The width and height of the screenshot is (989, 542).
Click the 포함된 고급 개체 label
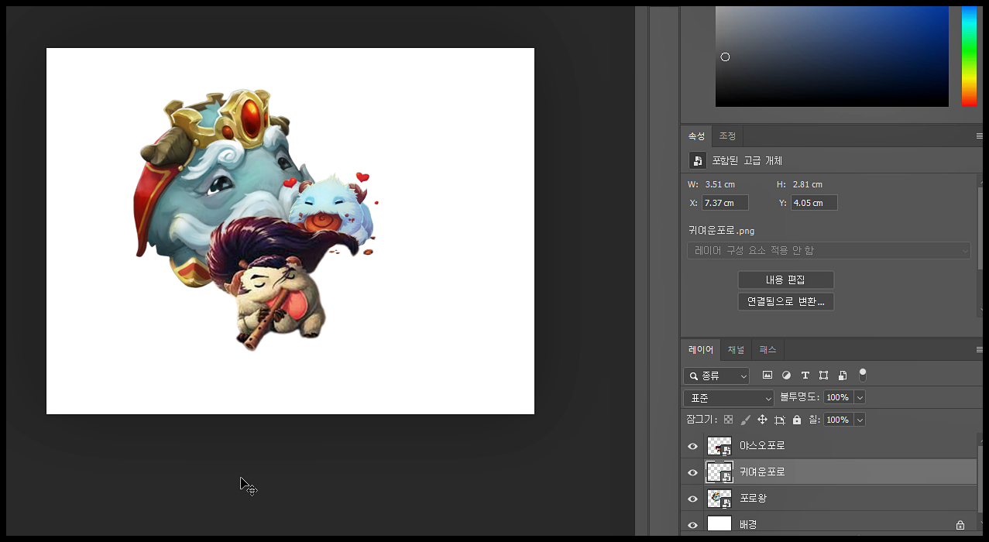coord(747,160)
